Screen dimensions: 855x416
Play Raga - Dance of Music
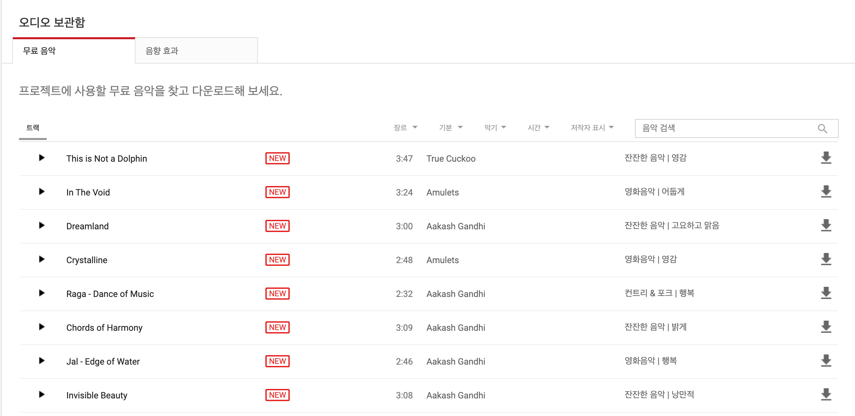coord(42,293)
